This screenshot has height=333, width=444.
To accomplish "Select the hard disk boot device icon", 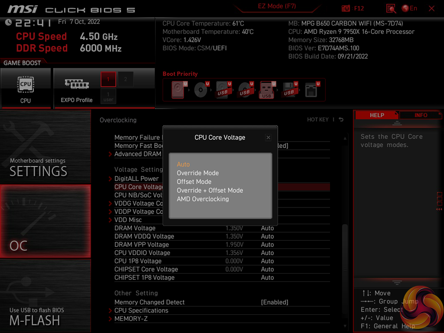I will point(178,90).
